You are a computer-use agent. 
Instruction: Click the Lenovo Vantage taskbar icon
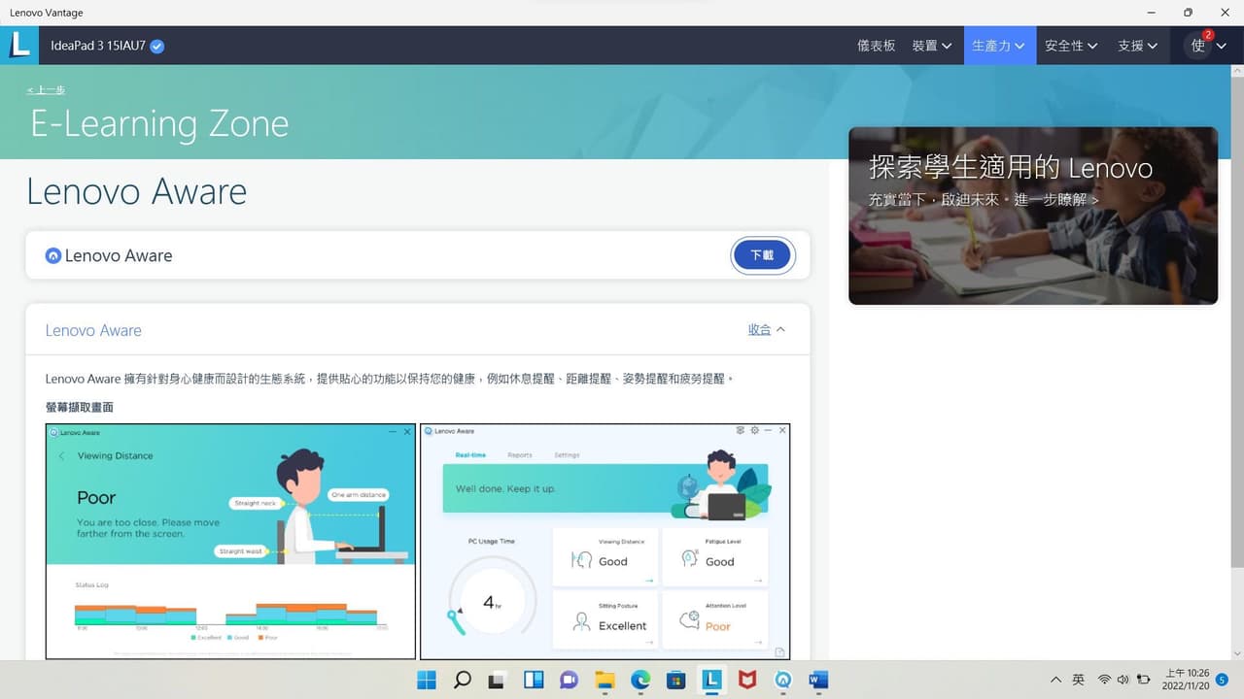point(712,680)
